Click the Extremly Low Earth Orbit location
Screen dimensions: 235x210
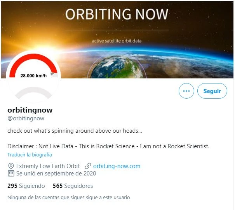click(x=48, y=166)
